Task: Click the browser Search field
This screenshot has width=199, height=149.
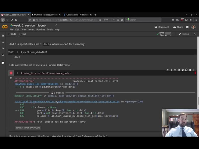Action: tap(143, 20)
